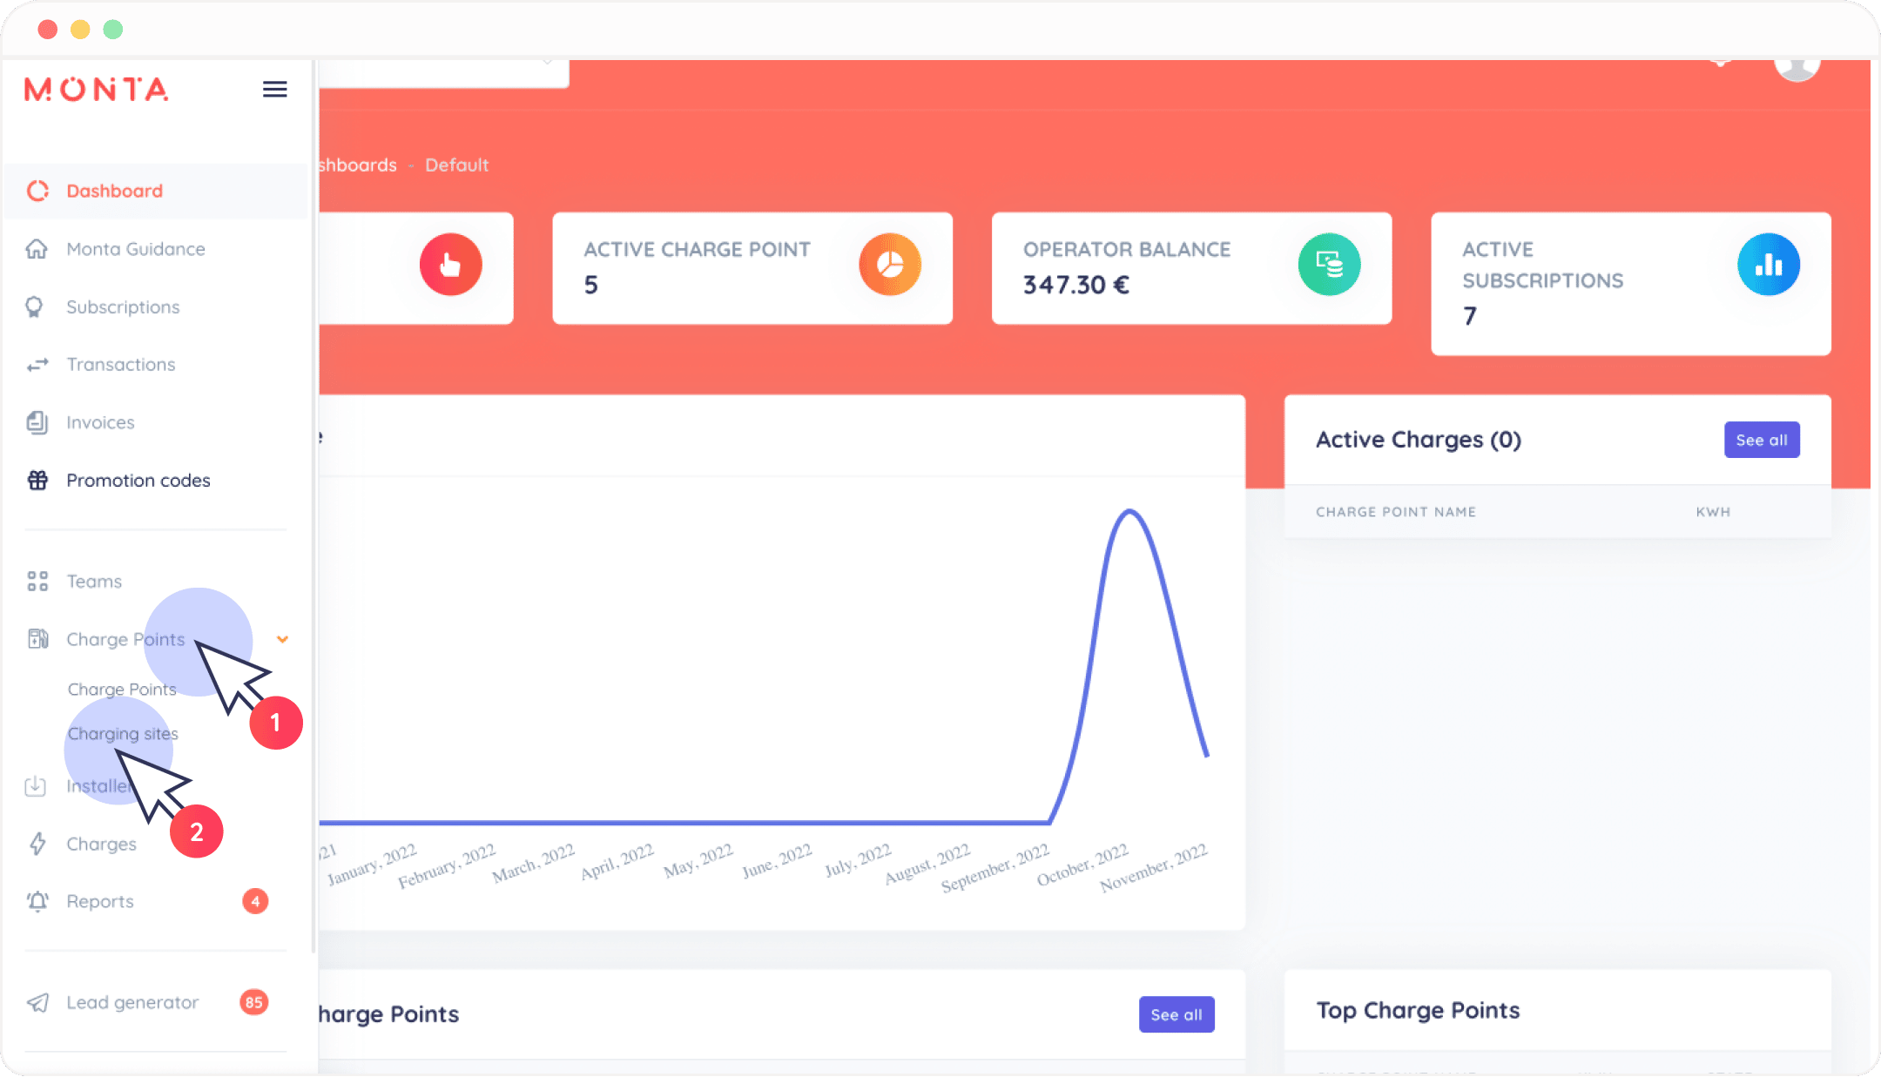Click the bell icon next to Reports
This screenshot has height=1077, width=1881.
coord(37,901)
